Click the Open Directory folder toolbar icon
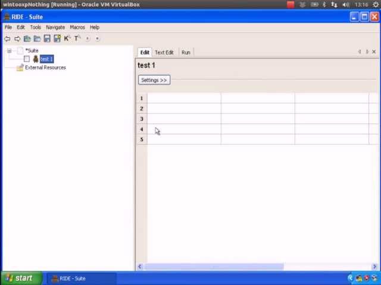The width and height of the screenshot is (381, 285). [x=37, y=38]
